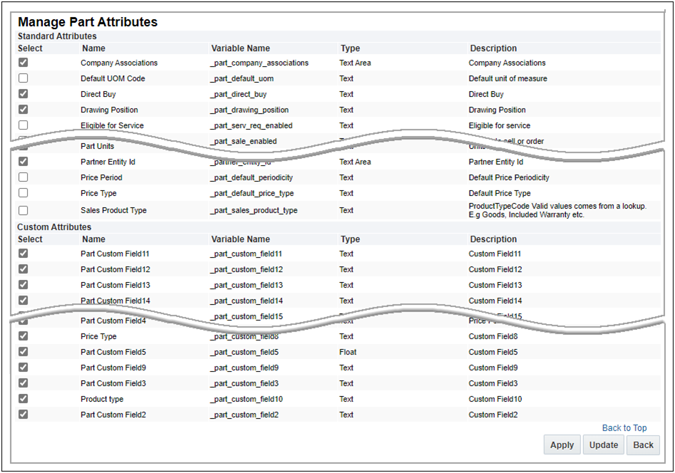
Task: Disable the Partner Entity Id checkbox
Action: coord(22,162)
